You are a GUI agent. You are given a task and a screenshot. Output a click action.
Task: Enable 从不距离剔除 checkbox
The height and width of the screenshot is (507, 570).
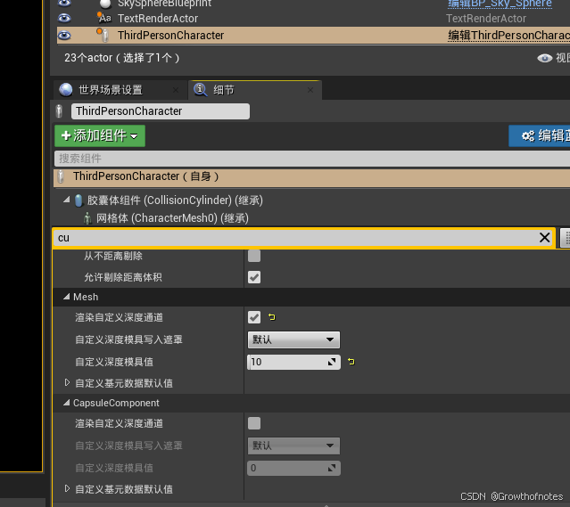pos(254,256)
